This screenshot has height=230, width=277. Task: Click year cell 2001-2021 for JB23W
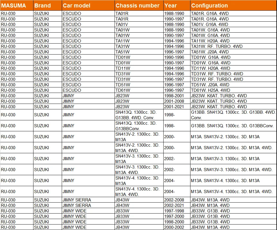click(177, 106)
